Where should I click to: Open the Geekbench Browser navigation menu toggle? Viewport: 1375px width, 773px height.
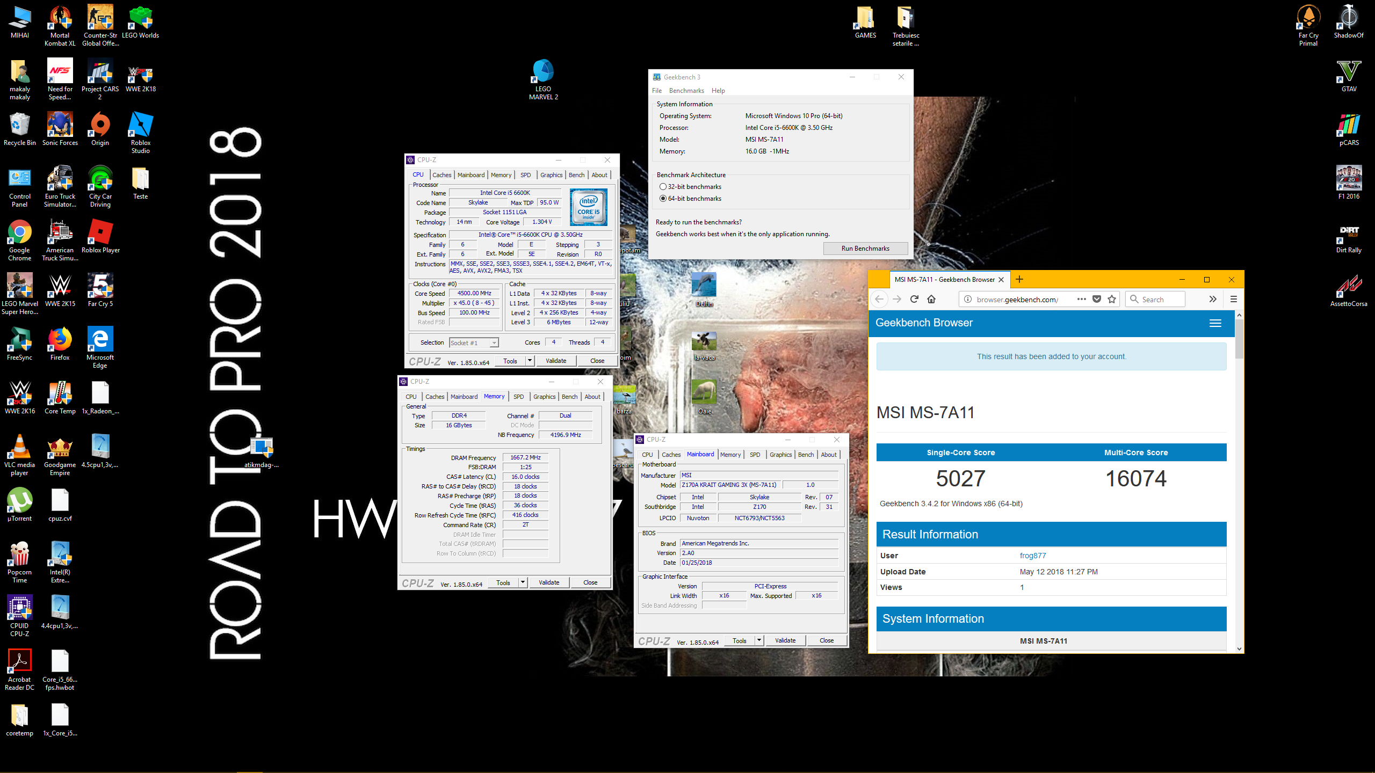coord(1215,323)
